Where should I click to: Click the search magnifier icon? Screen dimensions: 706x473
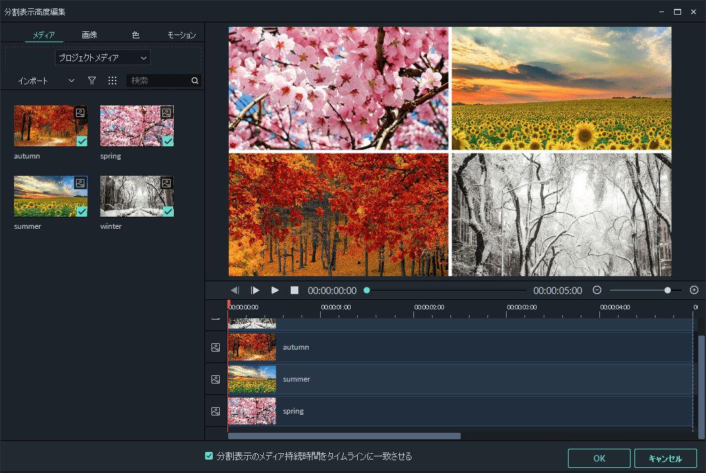point(195,81)
